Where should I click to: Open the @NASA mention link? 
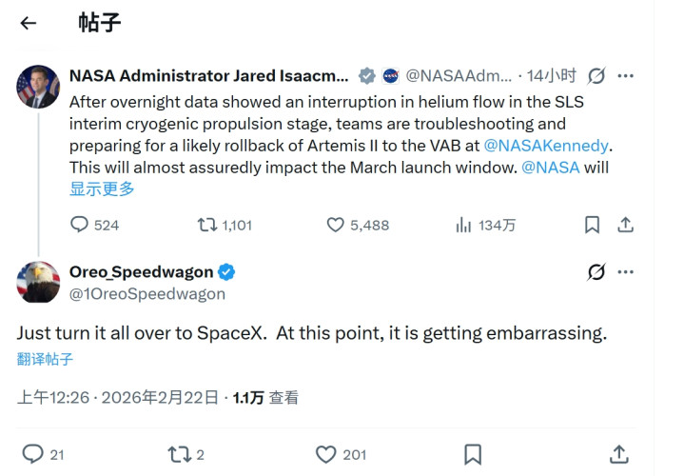(551, 168)
